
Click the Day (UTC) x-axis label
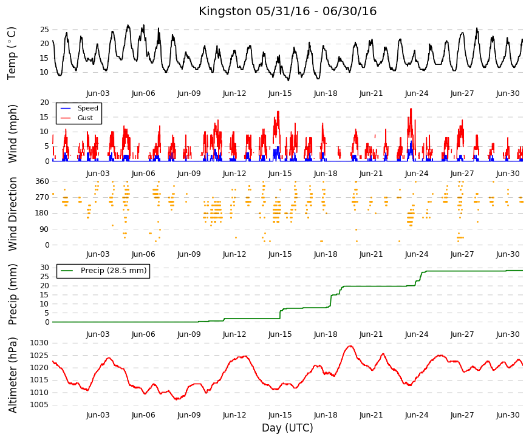pos(287,428)
